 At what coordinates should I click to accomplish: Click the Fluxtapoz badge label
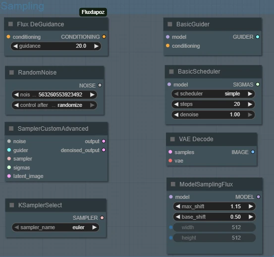[93, 12]
